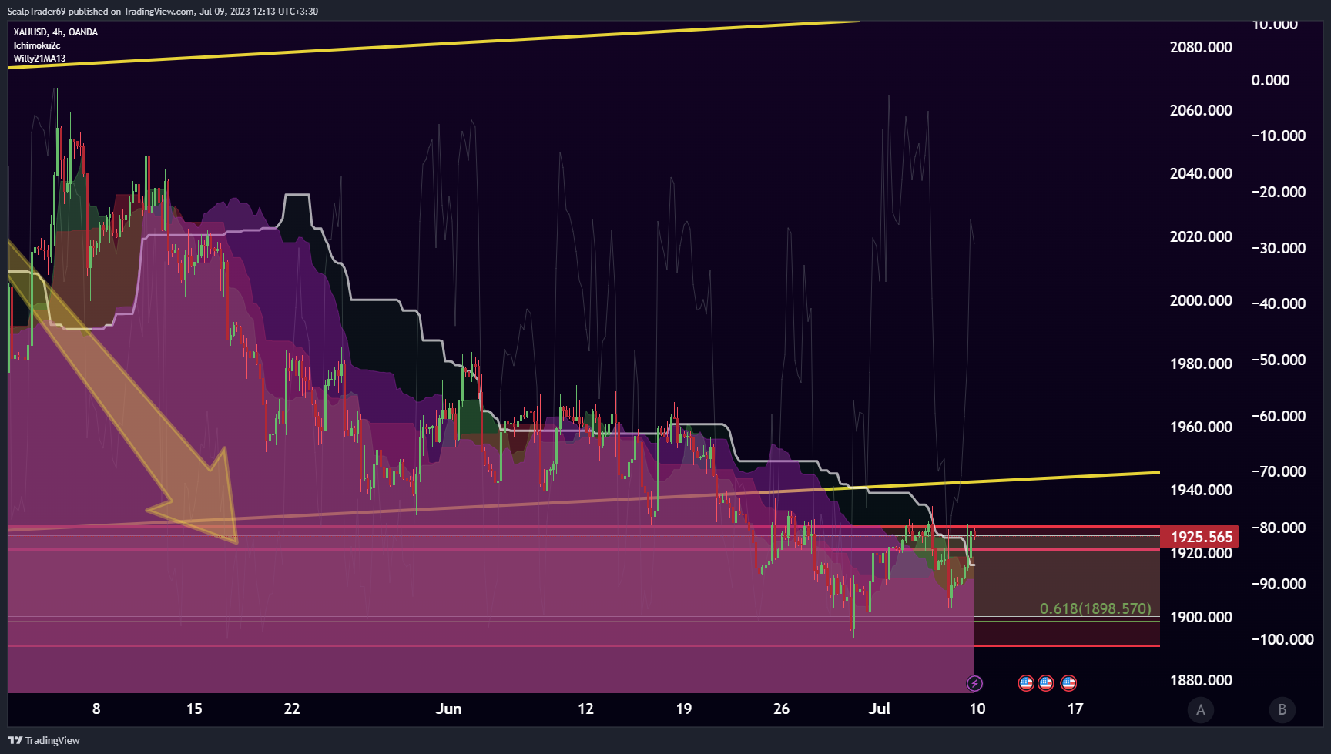Screen dimensions: 1331x754
Task: Click the -100.000 indicator scale value
Action: point(1282,639)
